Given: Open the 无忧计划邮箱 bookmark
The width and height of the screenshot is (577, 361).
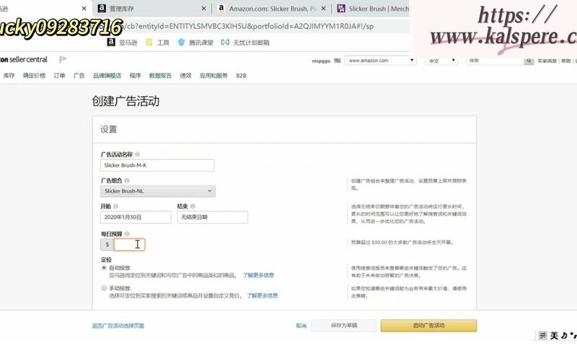Looking at the screenshot, I should coord(245,43).
